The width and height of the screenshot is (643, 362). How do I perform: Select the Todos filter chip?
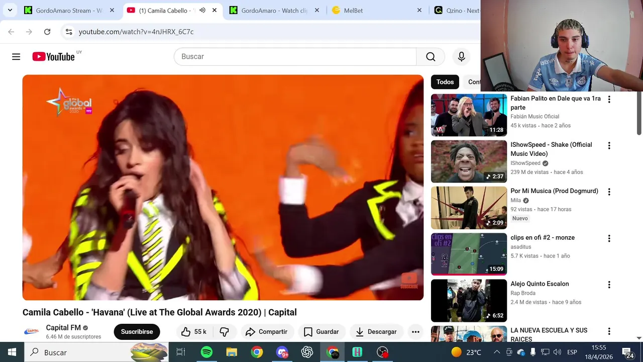(445, 82)
